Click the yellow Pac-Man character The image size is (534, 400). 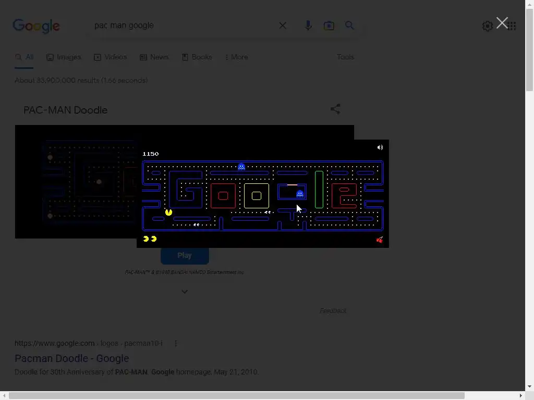168,213
